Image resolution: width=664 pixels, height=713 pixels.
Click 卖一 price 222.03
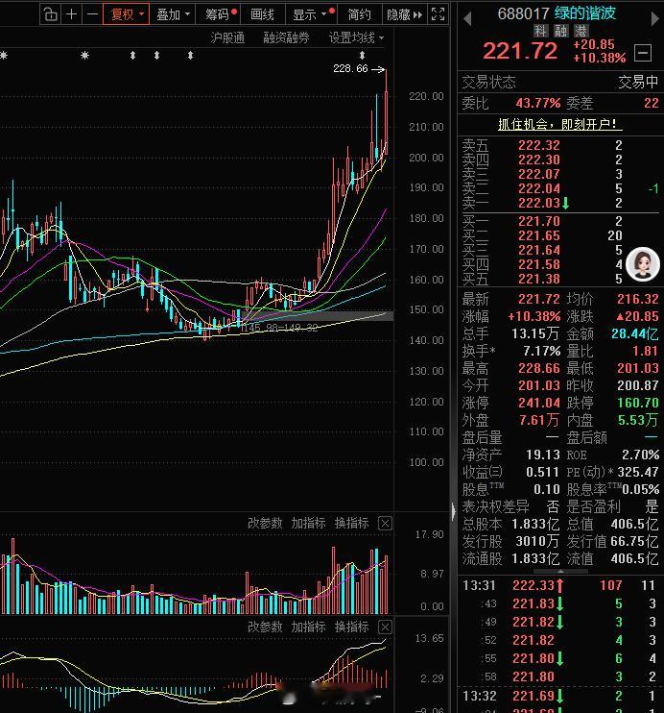(538, 203)
